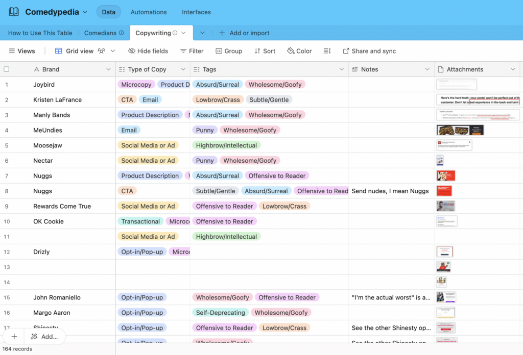Viewport: 523px width, 355px height.
Task: Click the Filter lines icon
Action: pos(183,51)
